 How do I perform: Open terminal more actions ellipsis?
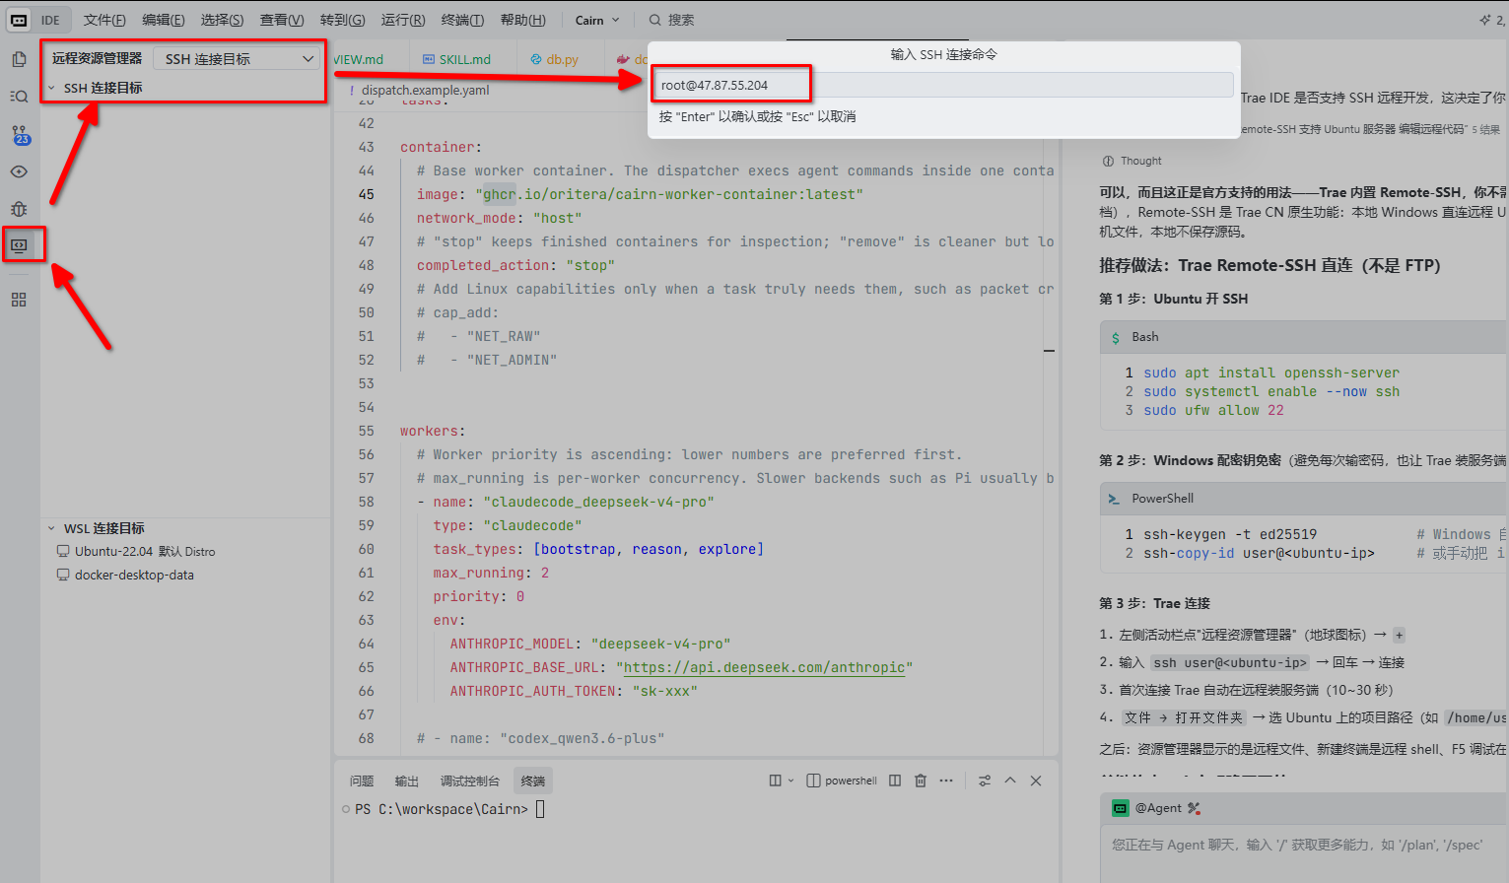[946, 781]
